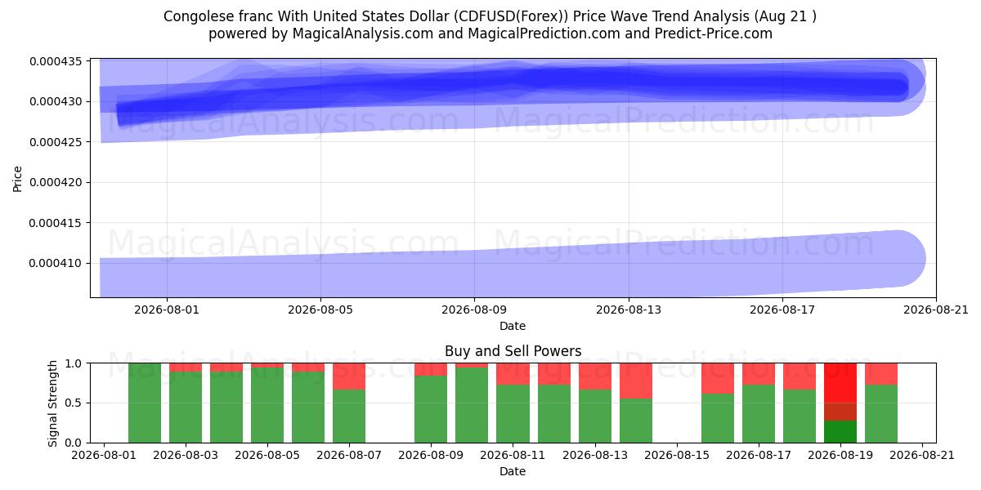The height and width of the screenshot is (490, 981).
Task: Click the 'powered by MagicalAnalysis.com' subtitle line
Action: click(x=490, y=33)
